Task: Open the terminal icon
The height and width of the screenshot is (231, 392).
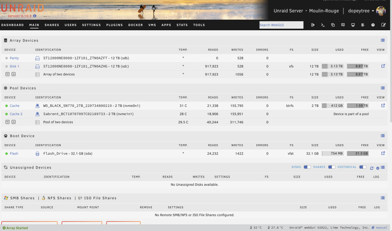Action: point(323,25)
